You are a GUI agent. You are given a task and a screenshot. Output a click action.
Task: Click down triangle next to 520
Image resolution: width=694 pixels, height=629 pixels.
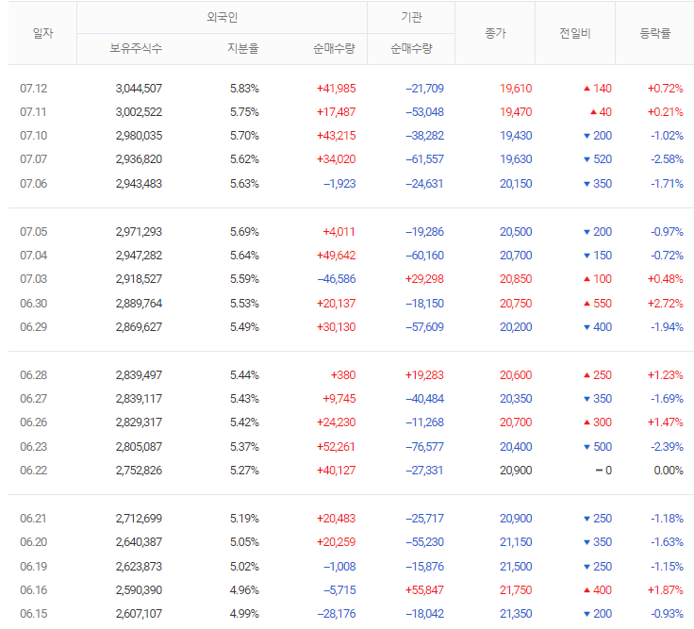[x=587, y=159]
